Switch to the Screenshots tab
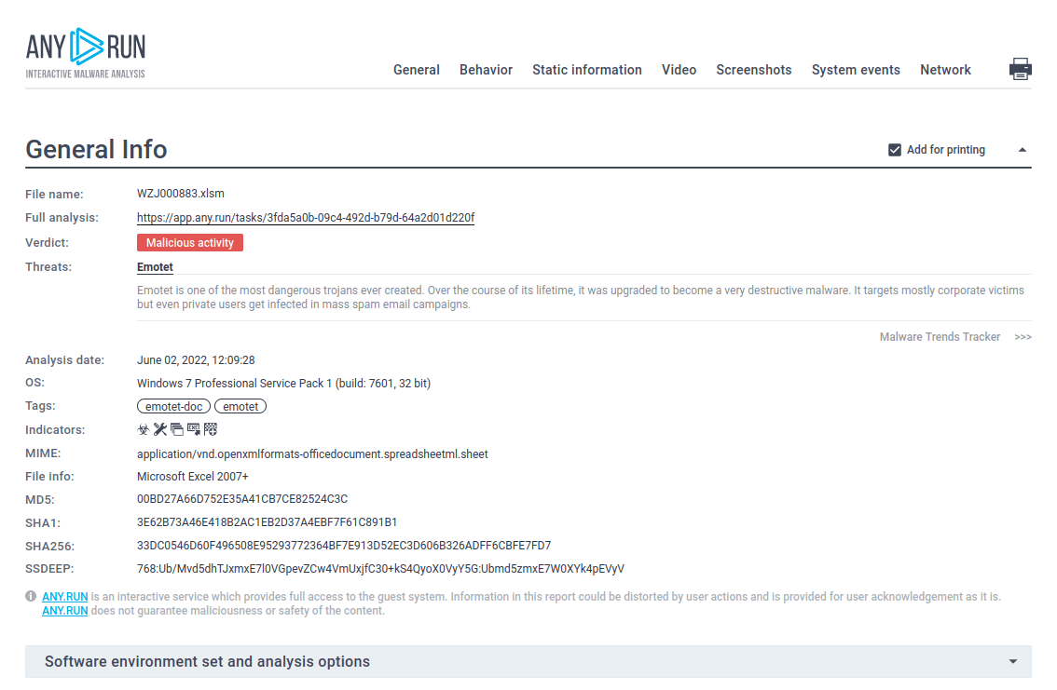This screenshot has height=690, width=1057. point(754,69)
